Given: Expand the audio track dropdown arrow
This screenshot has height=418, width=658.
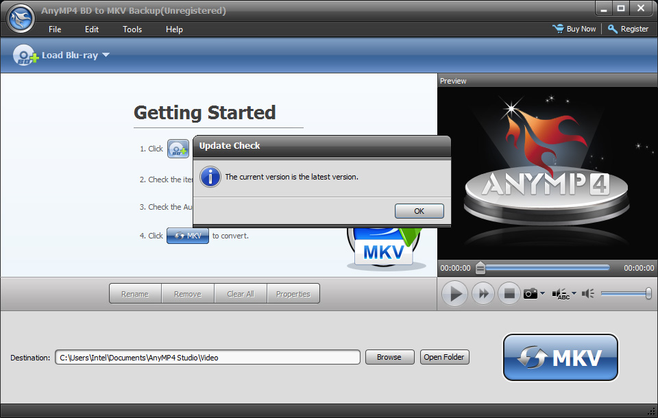Looking at the screenshot, I should click(574, 293).
